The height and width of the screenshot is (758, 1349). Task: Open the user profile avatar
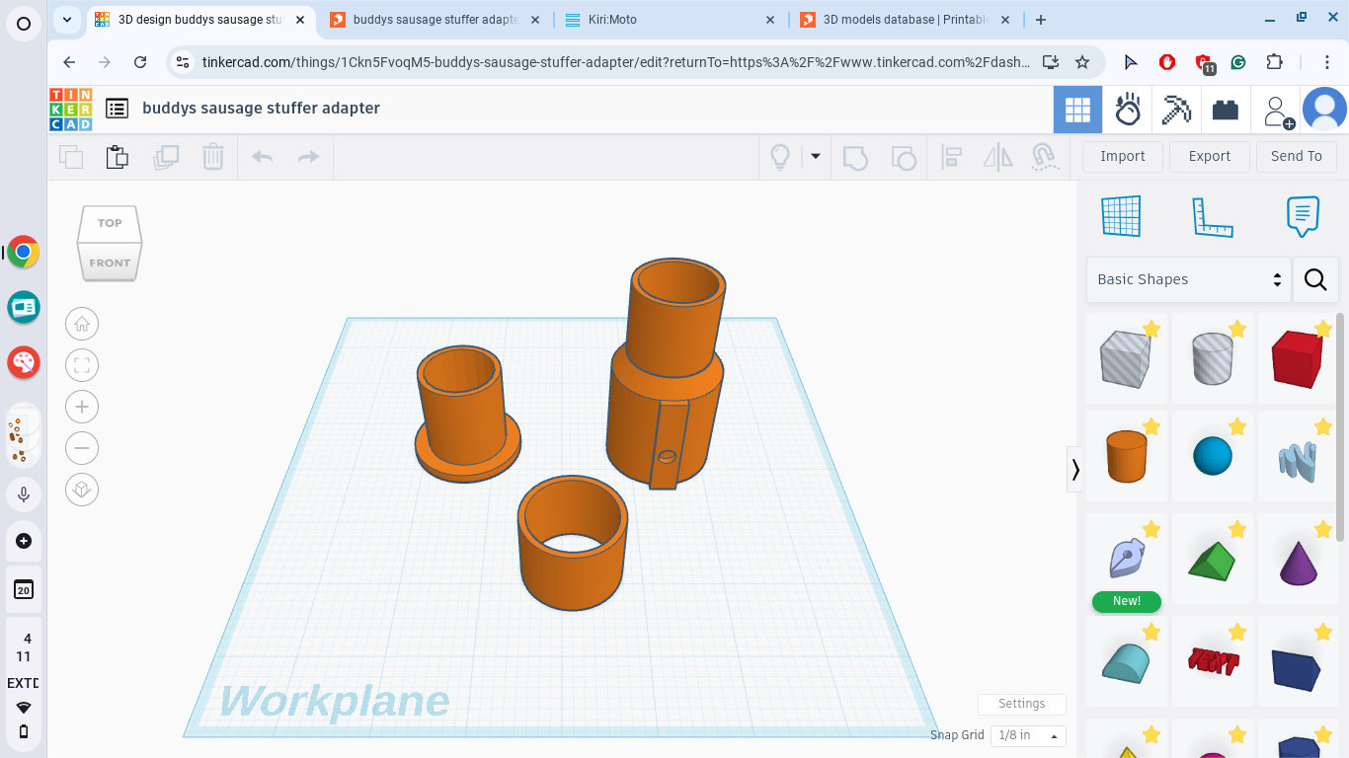(x=1324, y=109)
